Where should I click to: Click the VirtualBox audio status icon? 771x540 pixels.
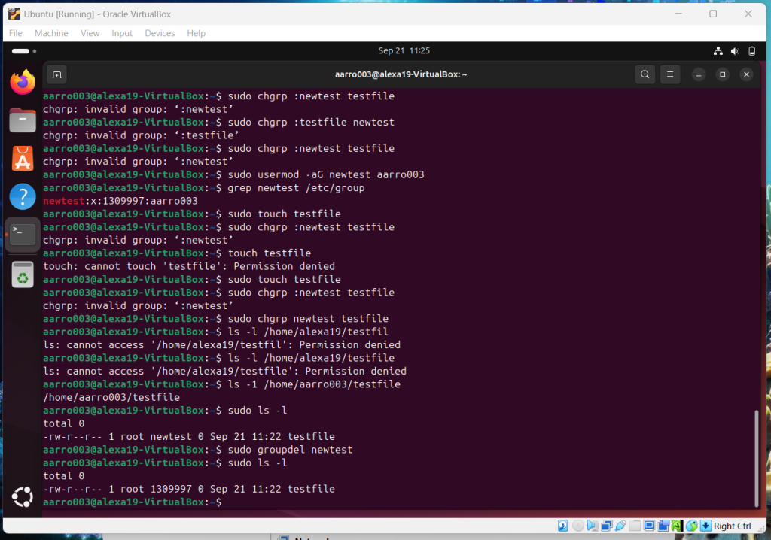point(592,526)
